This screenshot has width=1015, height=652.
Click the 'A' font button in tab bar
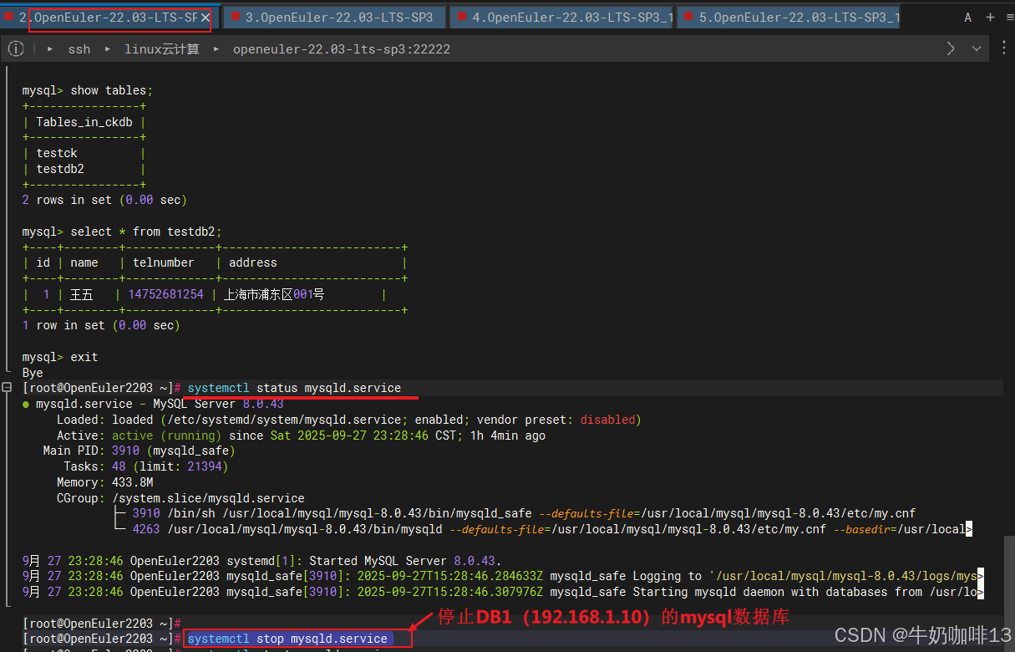click(x=968, y=18)
